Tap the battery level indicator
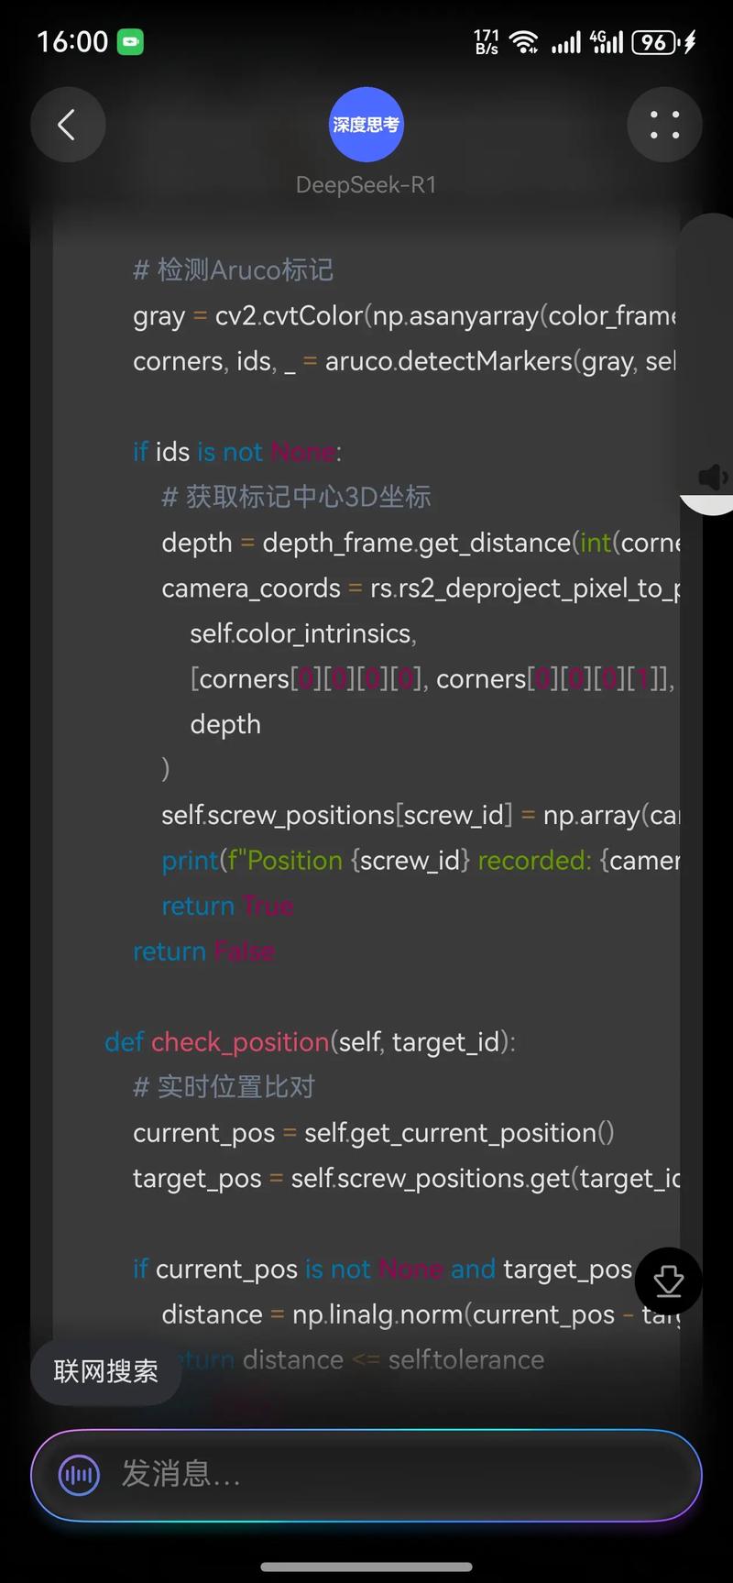The height and width of the screenshot is (1583, 733). click(x=656, y=42)
